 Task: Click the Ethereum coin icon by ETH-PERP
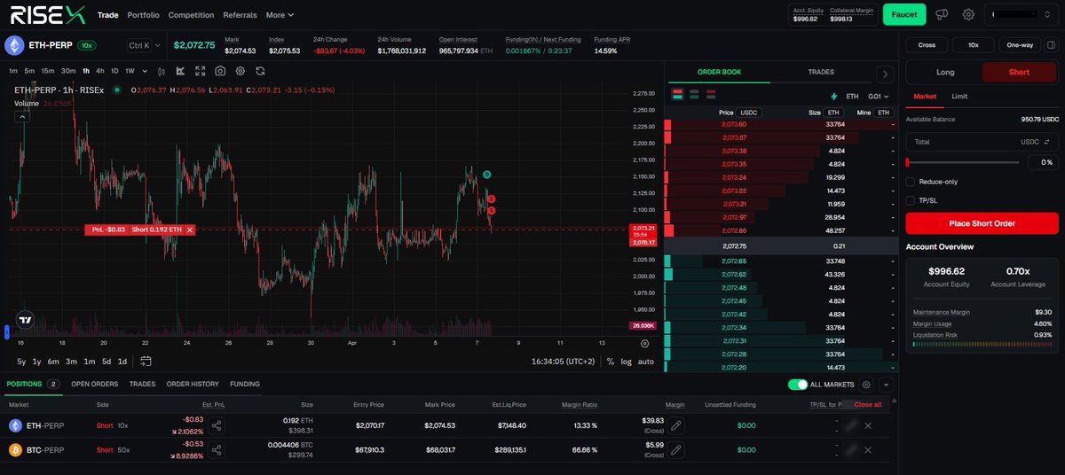click(14, 44)
